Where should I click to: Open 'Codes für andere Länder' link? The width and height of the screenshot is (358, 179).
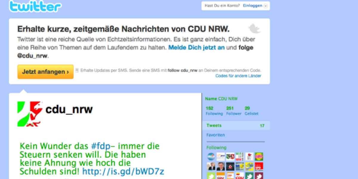tap(238, 76)
